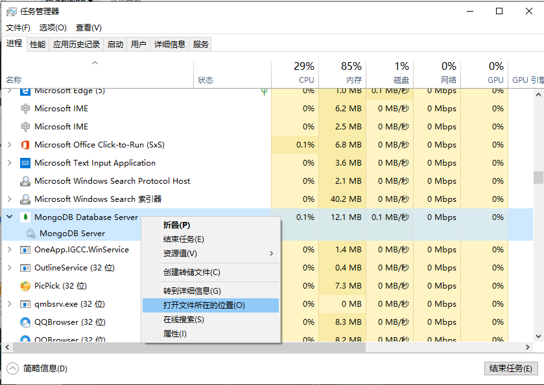Click the 简略信息(D) link
The height and width of the screenshot is (385, 544).
(45, 368)
